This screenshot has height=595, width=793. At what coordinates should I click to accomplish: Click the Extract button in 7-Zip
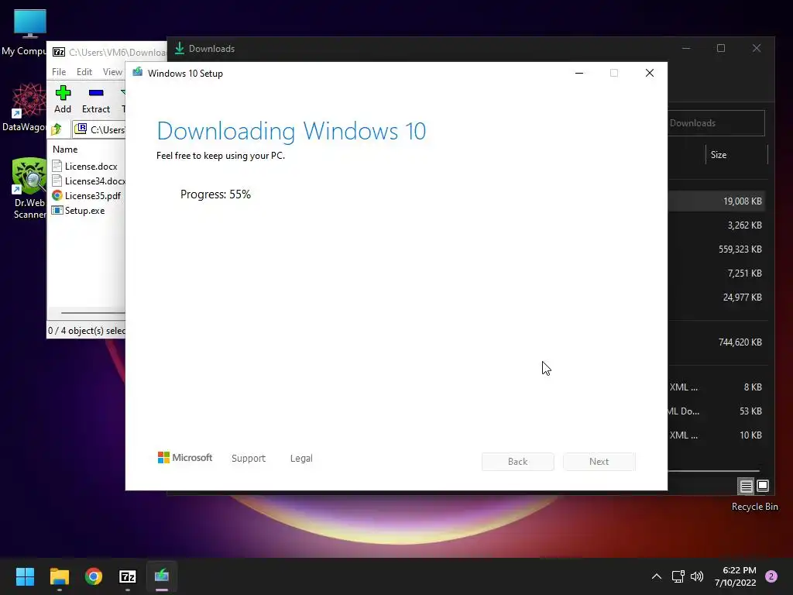(x=95, y=100)
